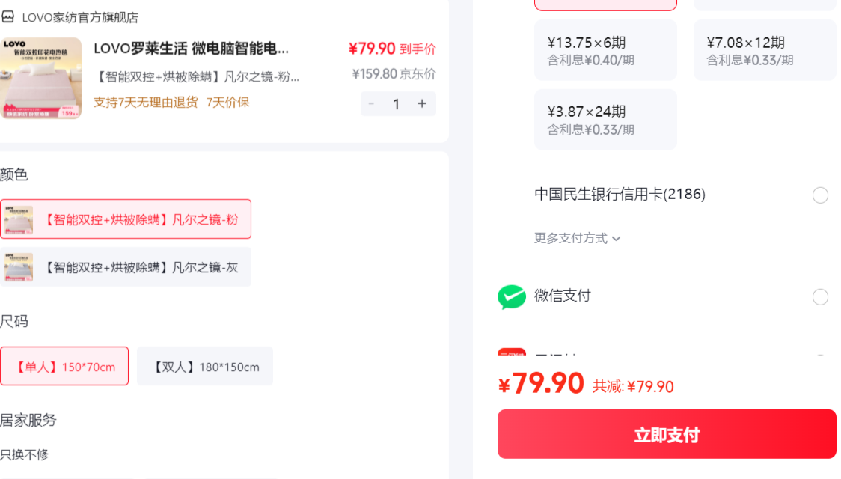Select 中国民生银行信用卡(2186) radio button
The height and width of the screenshot is (479, 841).
coord(820,195)
